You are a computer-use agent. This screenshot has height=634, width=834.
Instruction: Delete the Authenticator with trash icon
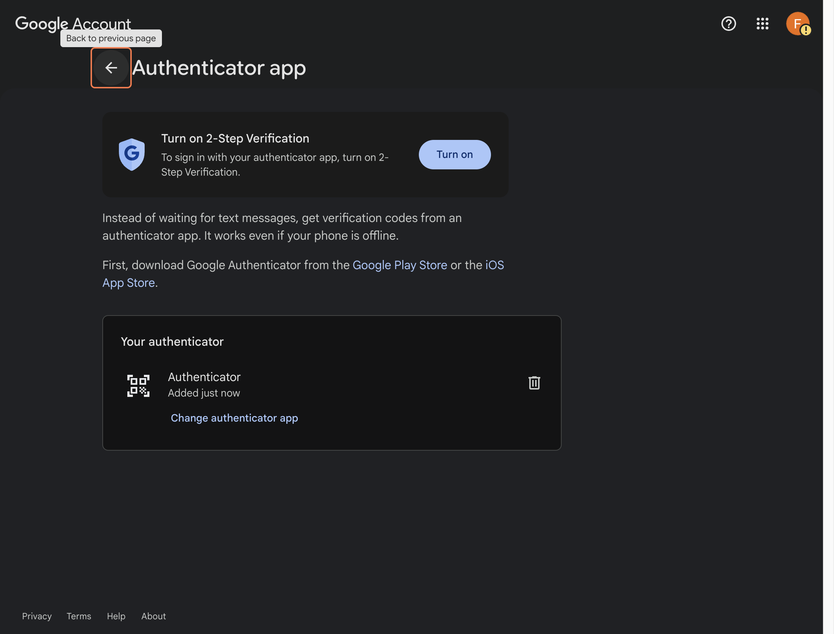(534, 383)
